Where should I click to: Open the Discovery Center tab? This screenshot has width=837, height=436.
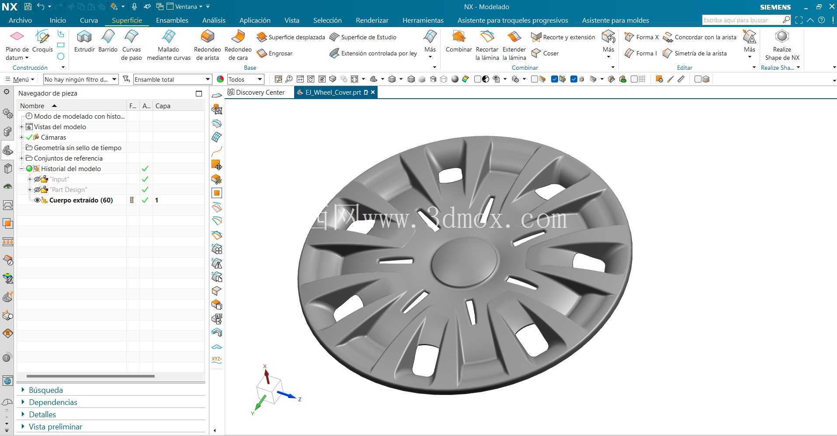pos(256,93)
